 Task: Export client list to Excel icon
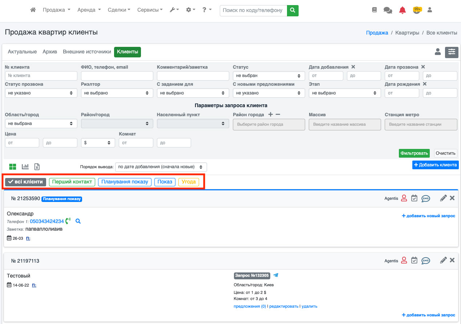pyautogui.click(x=37, y=167)
